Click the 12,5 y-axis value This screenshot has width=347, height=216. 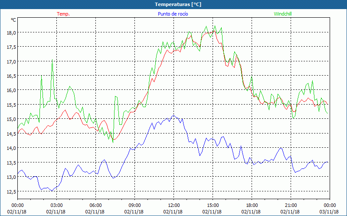click(x=12, y=191)
